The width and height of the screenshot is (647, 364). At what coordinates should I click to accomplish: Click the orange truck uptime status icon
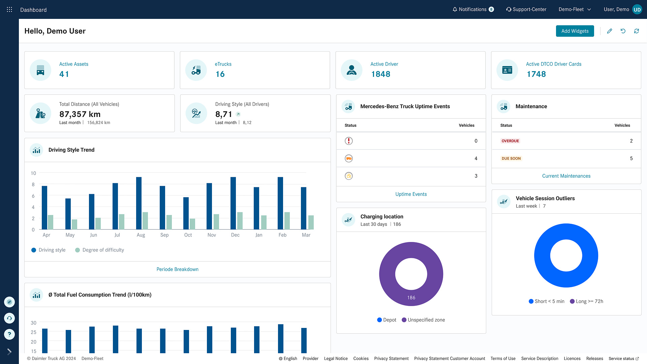coord(349,158)
